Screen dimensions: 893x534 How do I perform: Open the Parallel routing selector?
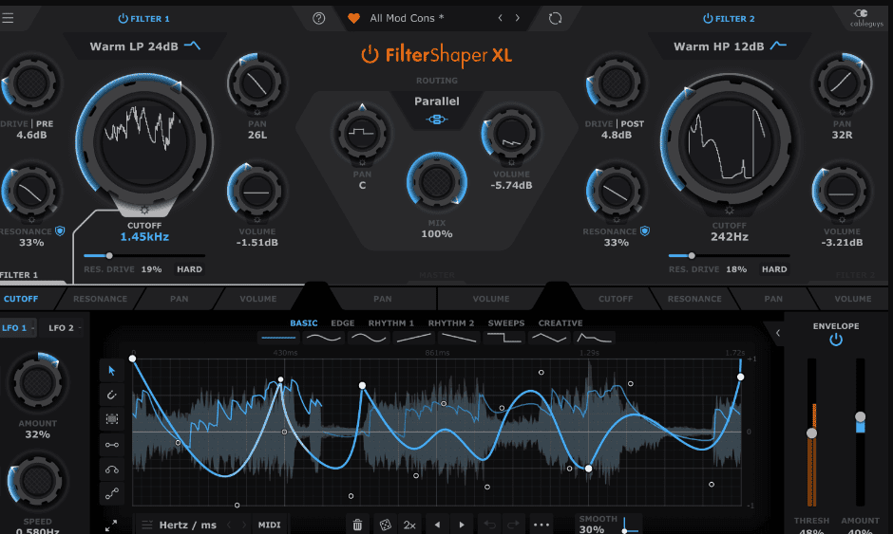tap(436, 109)
